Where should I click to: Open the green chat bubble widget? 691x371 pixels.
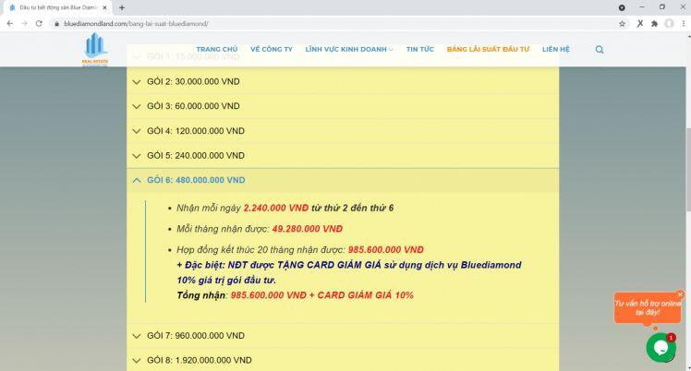(661, 348)
